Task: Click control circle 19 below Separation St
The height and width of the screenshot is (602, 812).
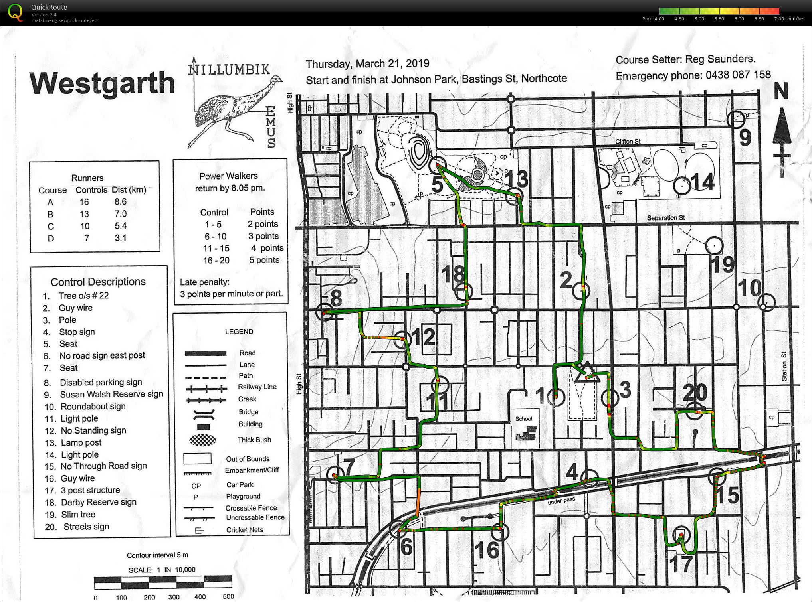Action: point(714,245)
